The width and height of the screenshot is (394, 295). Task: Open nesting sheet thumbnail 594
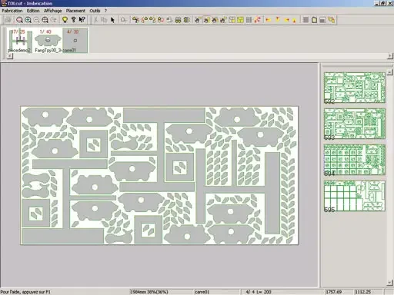point(355,160)
